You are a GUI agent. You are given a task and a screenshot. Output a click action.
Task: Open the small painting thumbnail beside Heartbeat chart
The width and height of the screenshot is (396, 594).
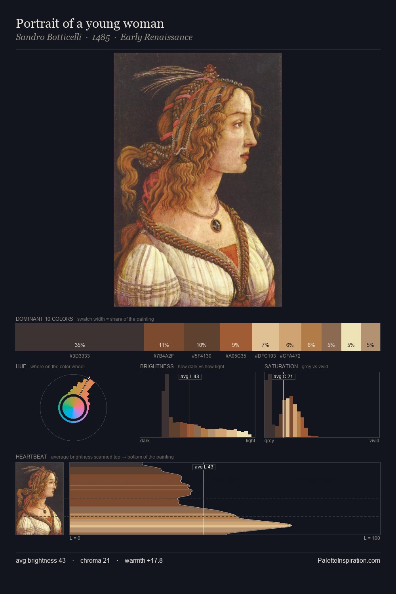point(40,499)
